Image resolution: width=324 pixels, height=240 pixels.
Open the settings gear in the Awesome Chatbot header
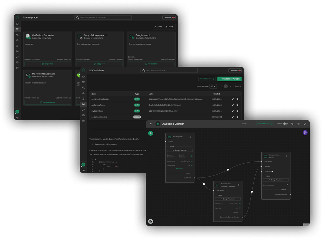pos(298,123)
